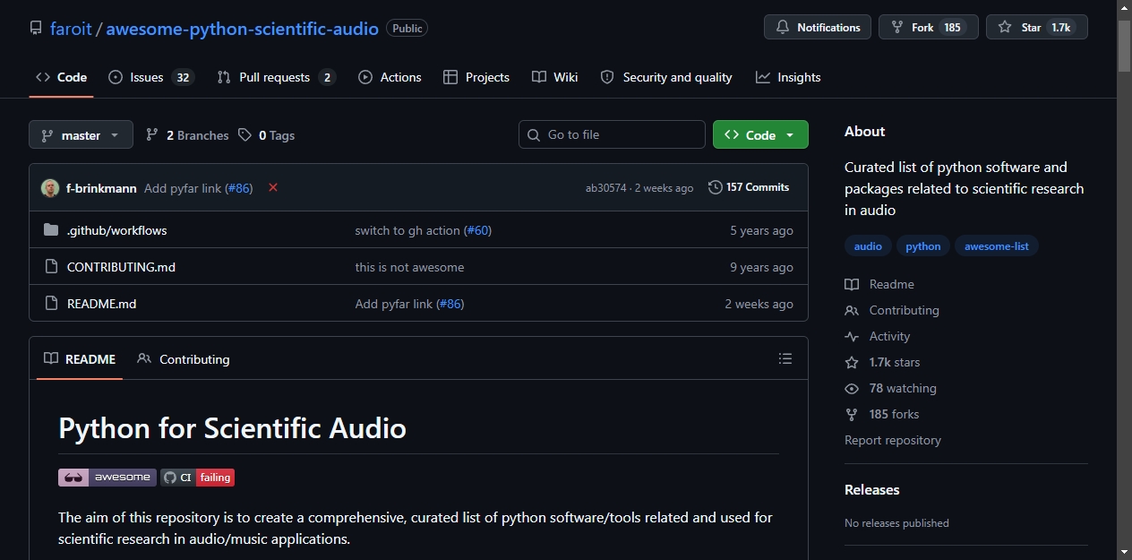Screen dimensions: 1132x560
Task: Open the Issues tab
Action: click(150, 77)
